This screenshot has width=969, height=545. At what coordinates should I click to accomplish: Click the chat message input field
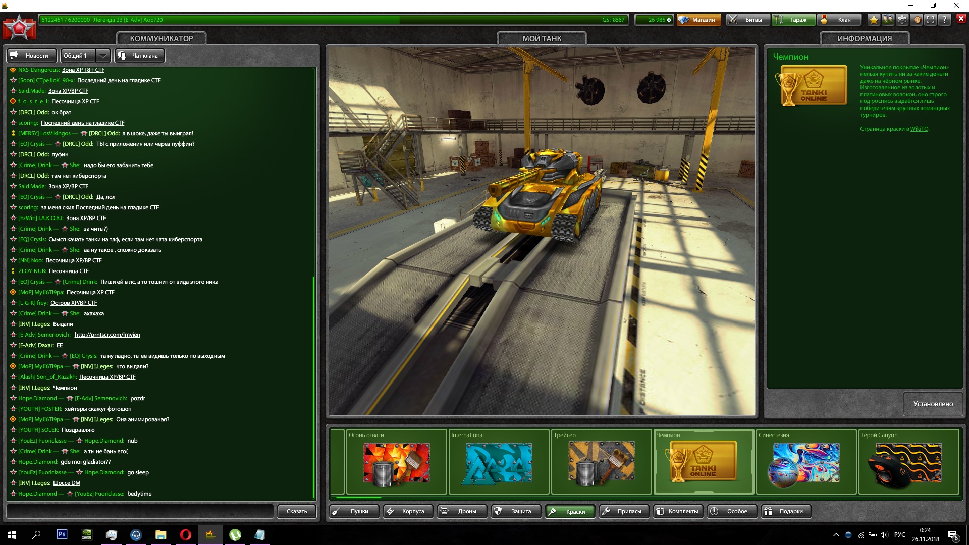[140, 511]
